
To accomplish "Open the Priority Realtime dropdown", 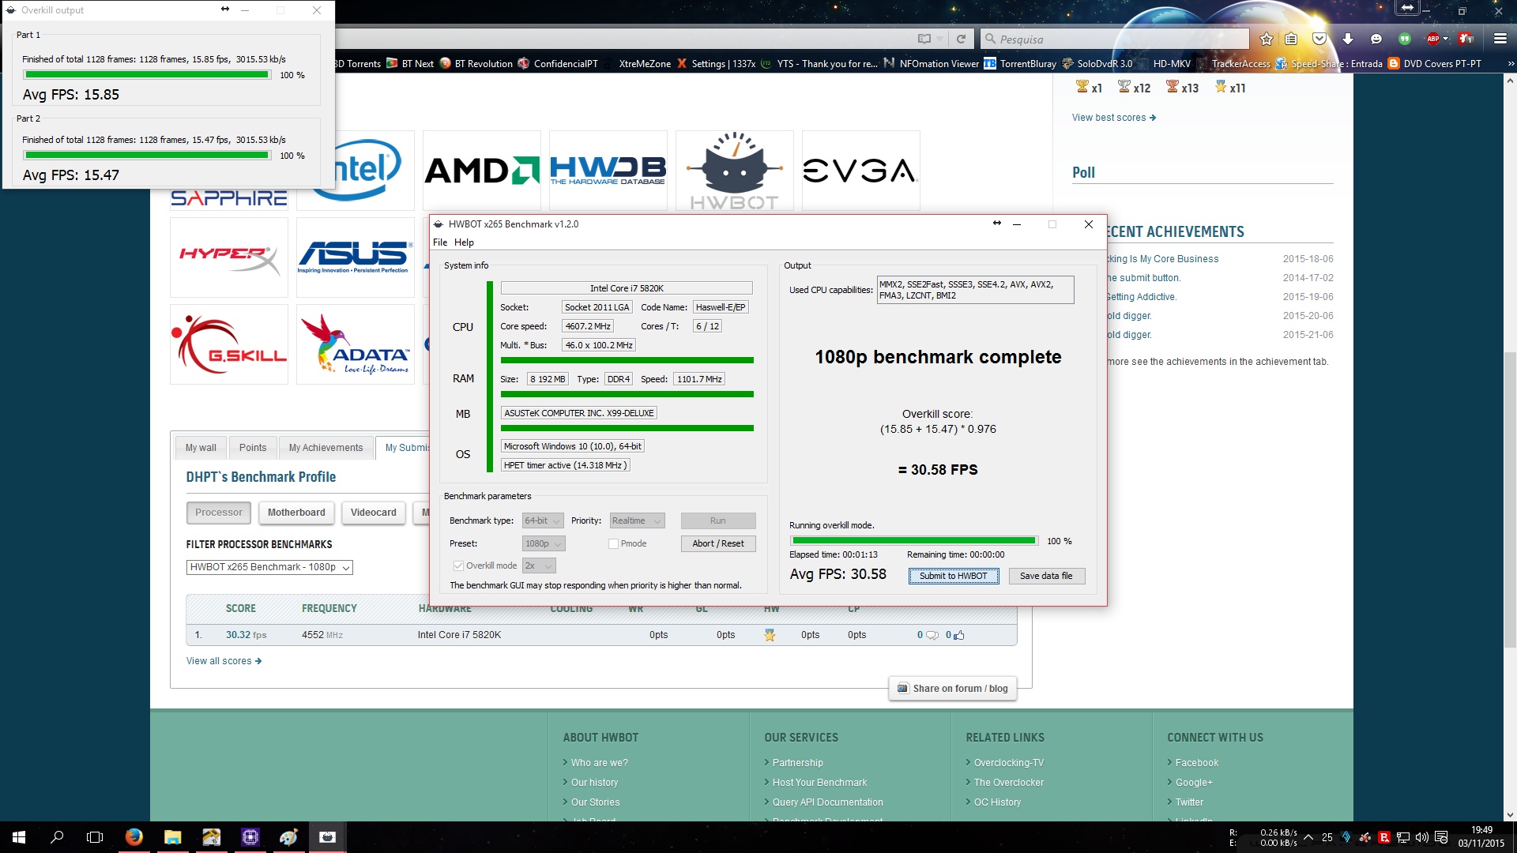I will pyautogui.click(x=637, y=520).
